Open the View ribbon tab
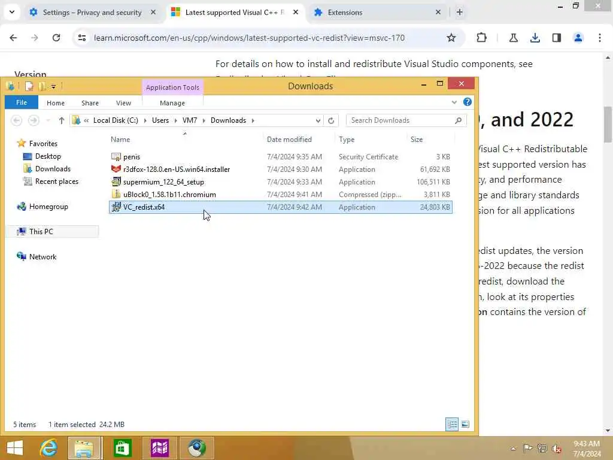The width and height of the screenshot is (613, 460). click(123, 103)
